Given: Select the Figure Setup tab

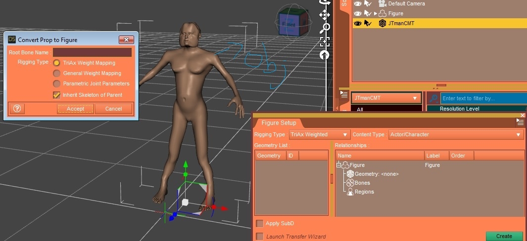Looking at the screenshot, I should (278, 123).
